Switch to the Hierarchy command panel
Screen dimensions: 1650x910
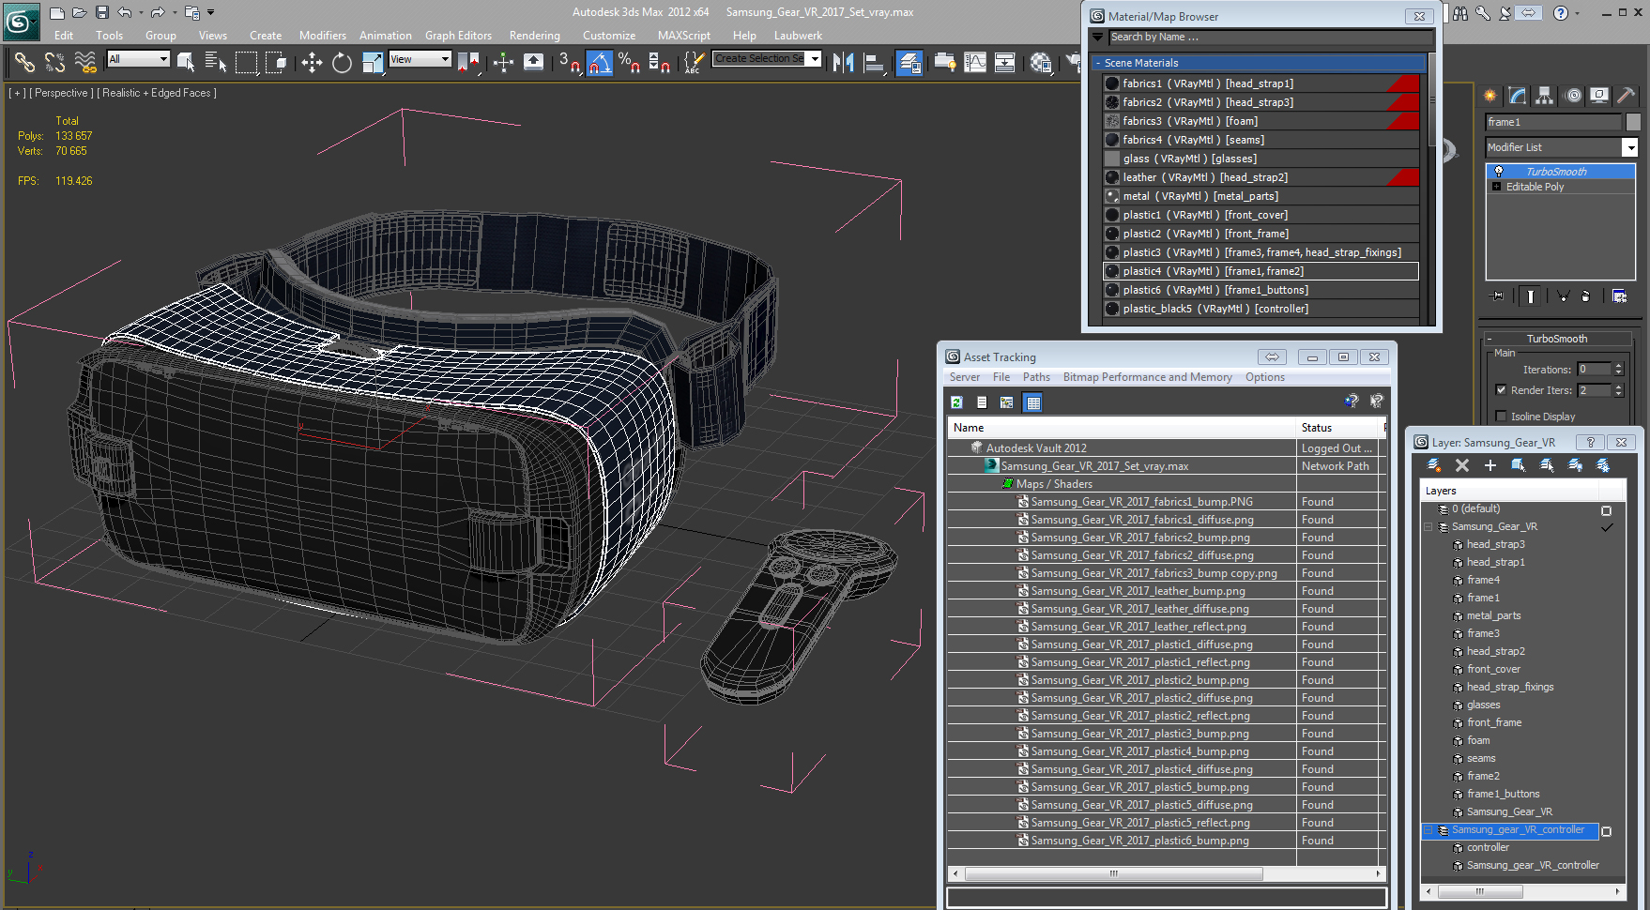[1545, 96]
